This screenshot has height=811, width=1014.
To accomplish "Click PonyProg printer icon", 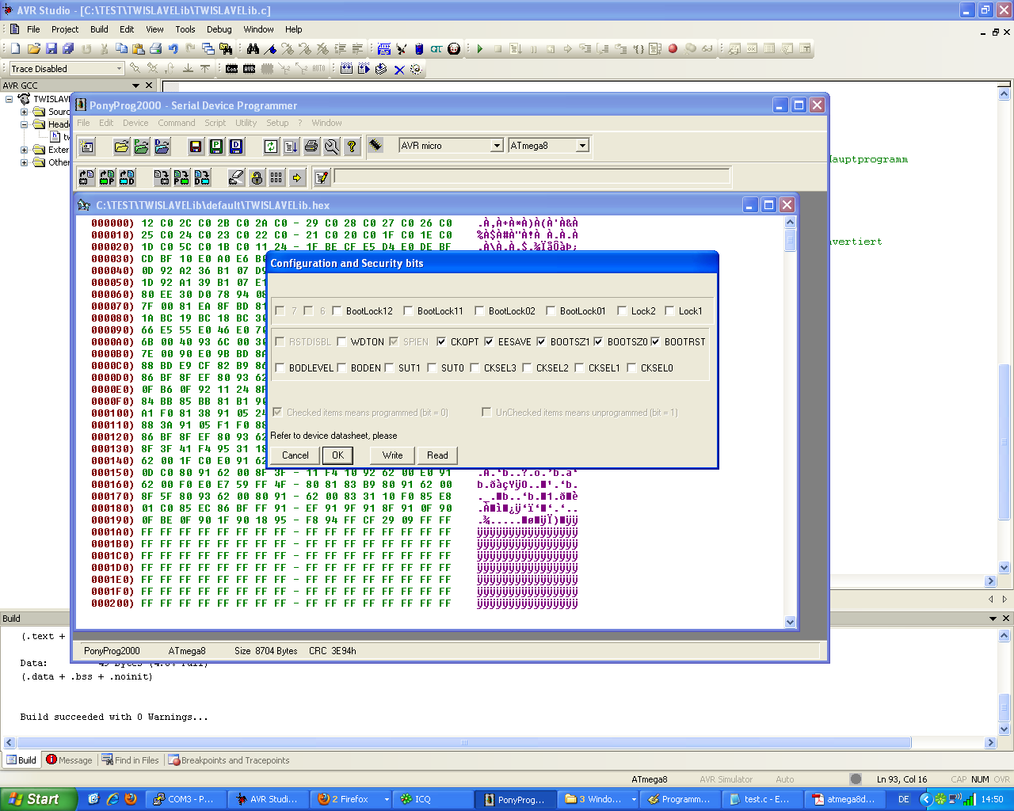I will coord(311,147).
